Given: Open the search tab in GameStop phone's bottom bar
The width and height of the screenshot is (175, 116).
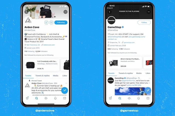Looking at the screenshot, I should click(x=120, y=98).
